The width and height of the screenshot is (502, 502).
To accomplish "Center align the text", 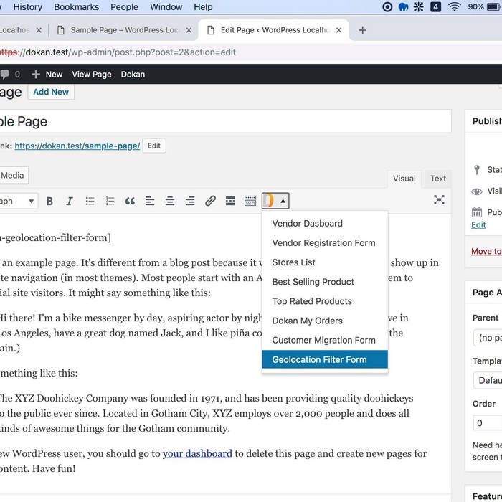I will point(170,201).
